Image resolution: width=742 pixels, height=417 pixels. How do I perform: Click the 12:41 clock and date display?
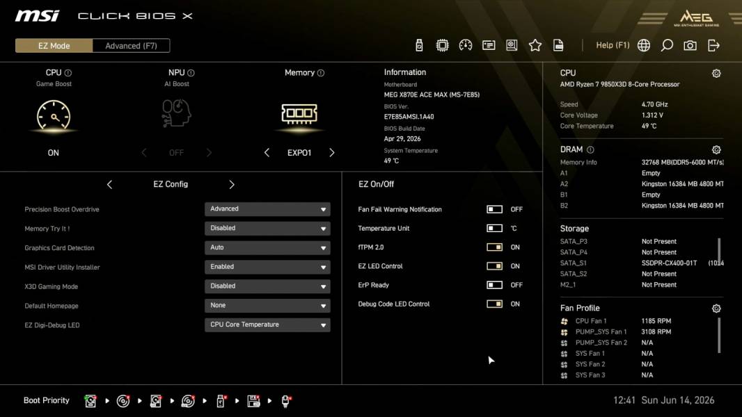coord(663,400)
